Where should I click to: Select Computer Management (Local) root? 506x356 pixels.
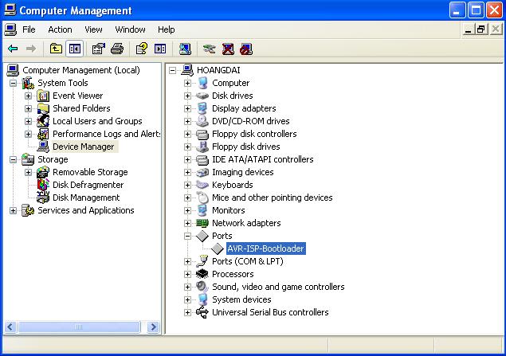(x=81, y=70)
